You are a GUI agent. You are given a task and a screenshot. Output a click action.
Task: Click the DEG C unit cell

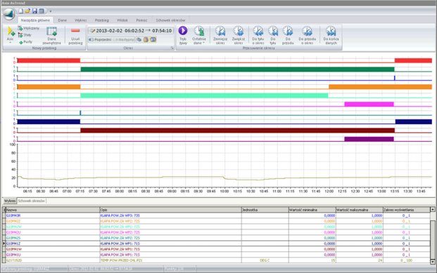pos(265,260)
